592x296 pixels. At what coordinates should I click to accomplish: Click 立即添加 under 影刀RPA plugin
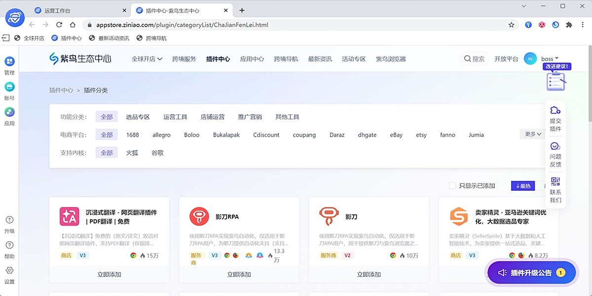click(x=239, y=274)
